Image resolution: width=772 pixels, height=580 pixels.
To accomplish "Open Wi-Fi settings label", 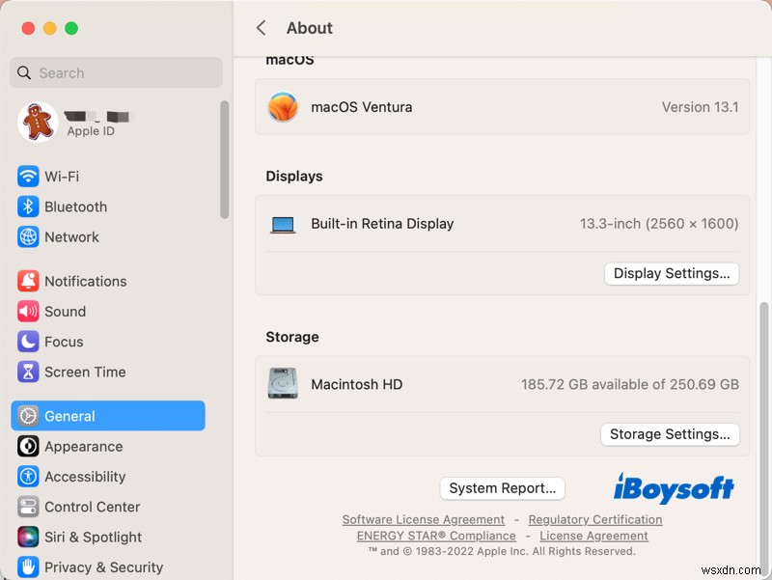I will (62, 177).
